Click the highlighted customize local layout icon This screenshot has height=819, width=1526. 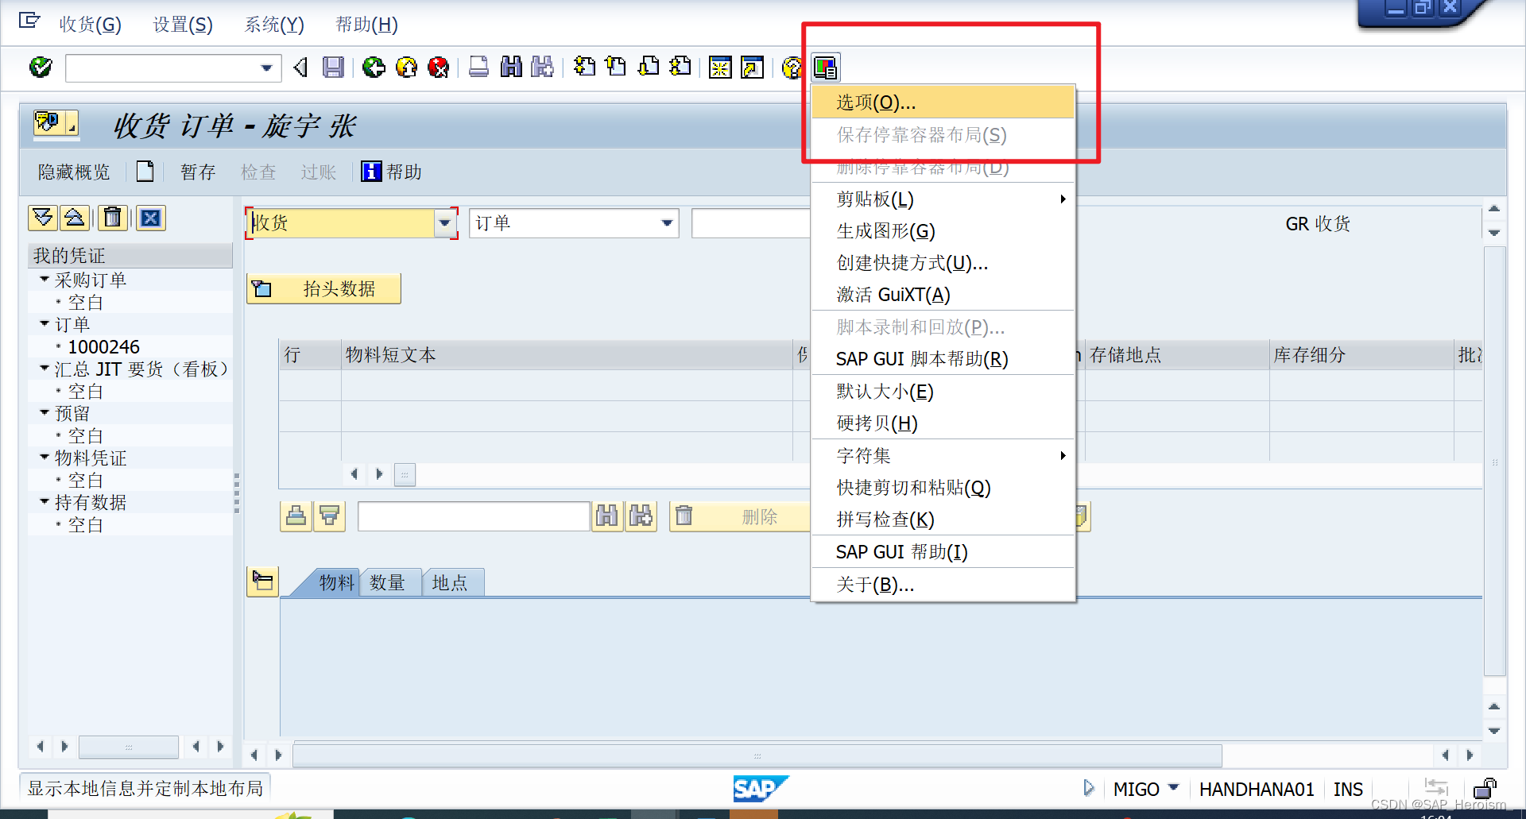[825, 68]
